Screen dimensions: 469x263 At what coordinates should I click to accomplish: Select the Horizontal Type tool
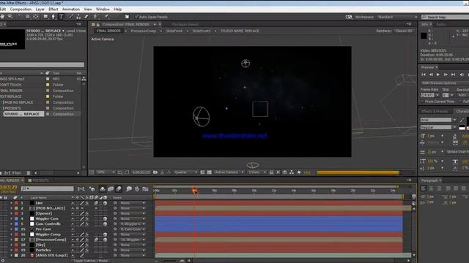61,17
